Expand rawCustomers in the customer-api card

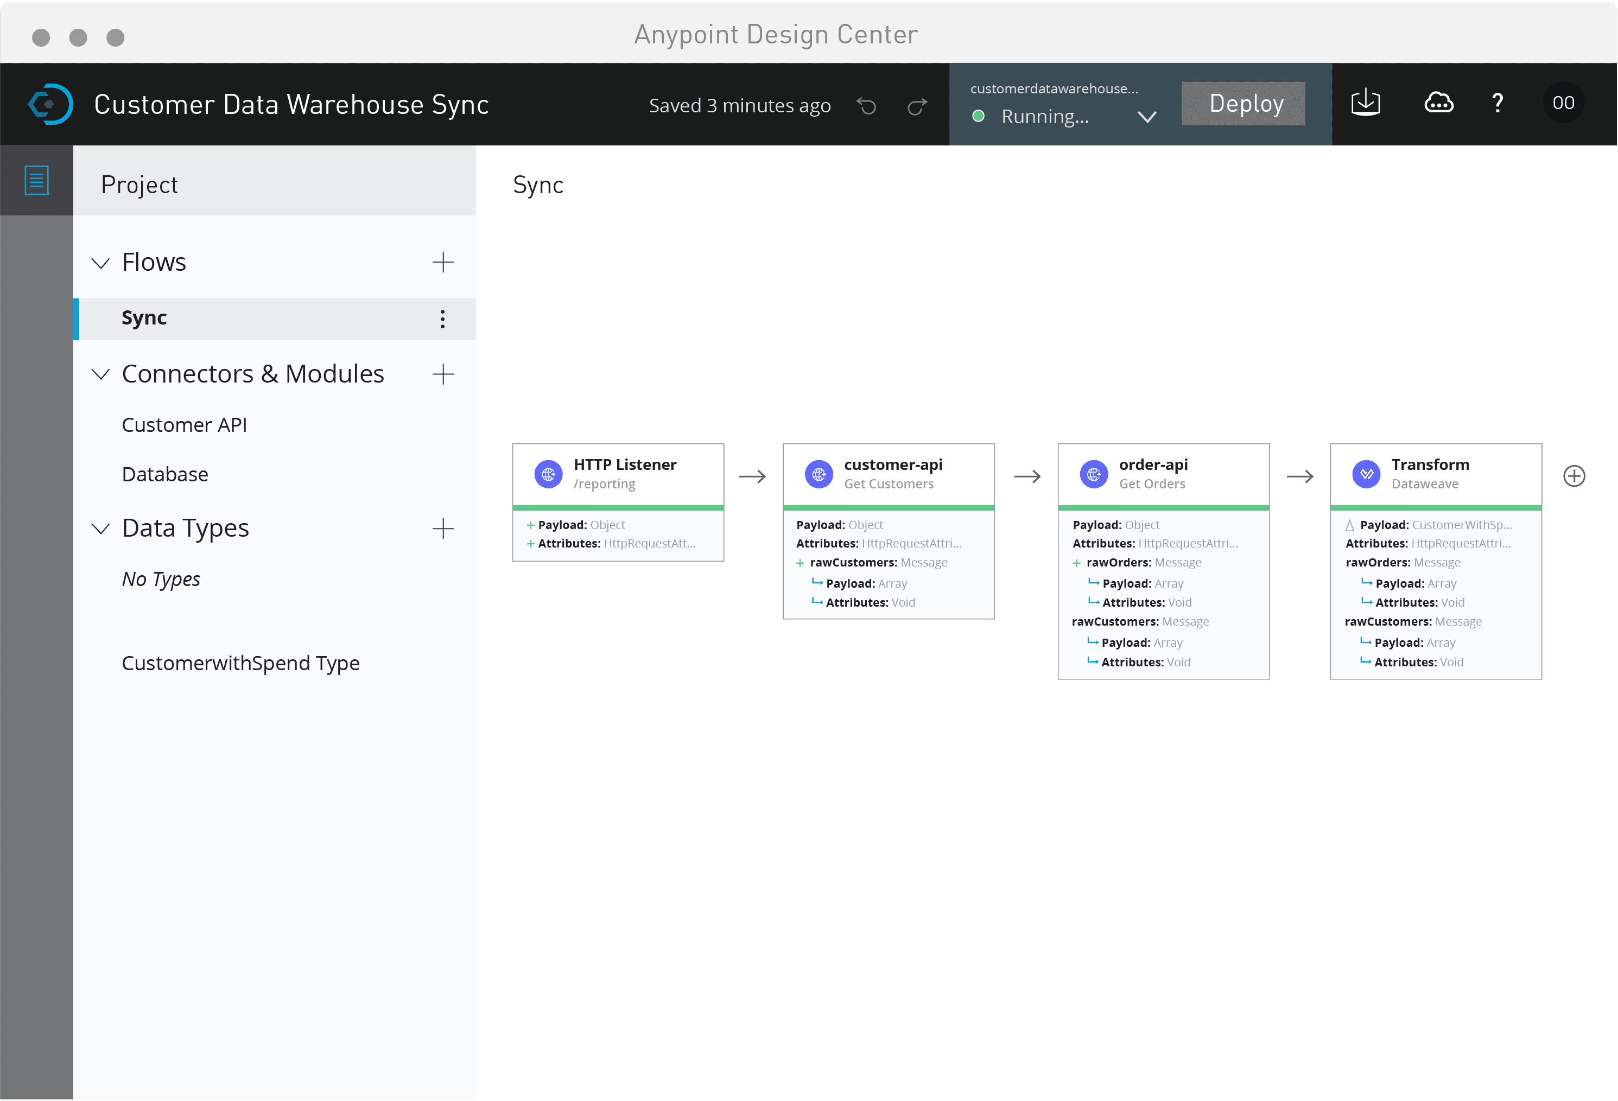(x=800, y=562)
